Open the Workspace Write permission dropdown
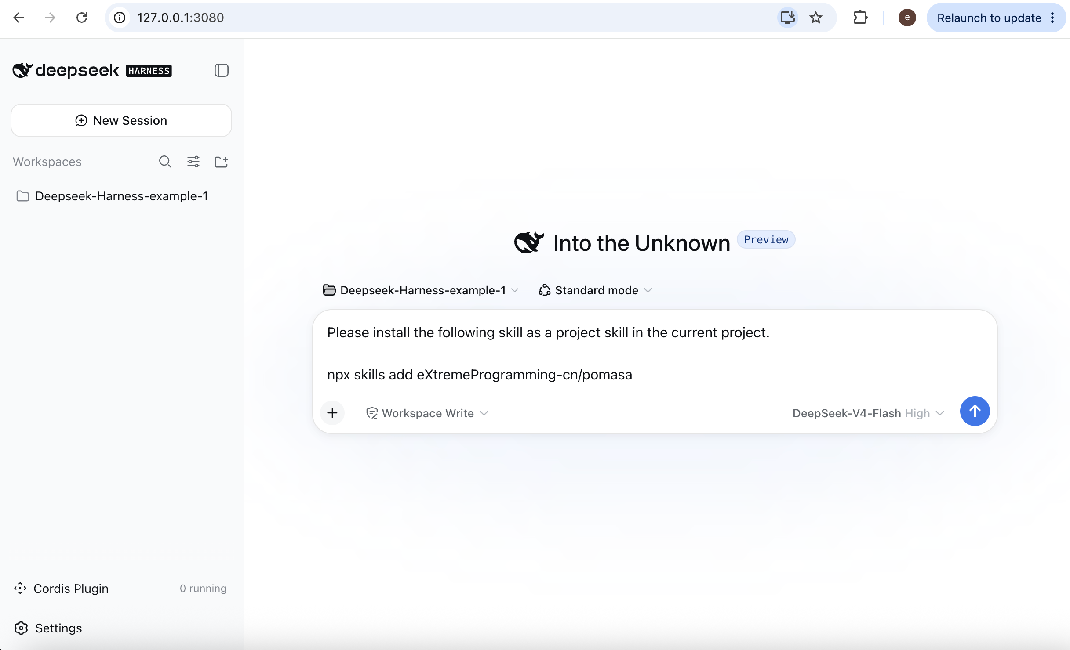1070x650 pixels. tap(427, 413)
